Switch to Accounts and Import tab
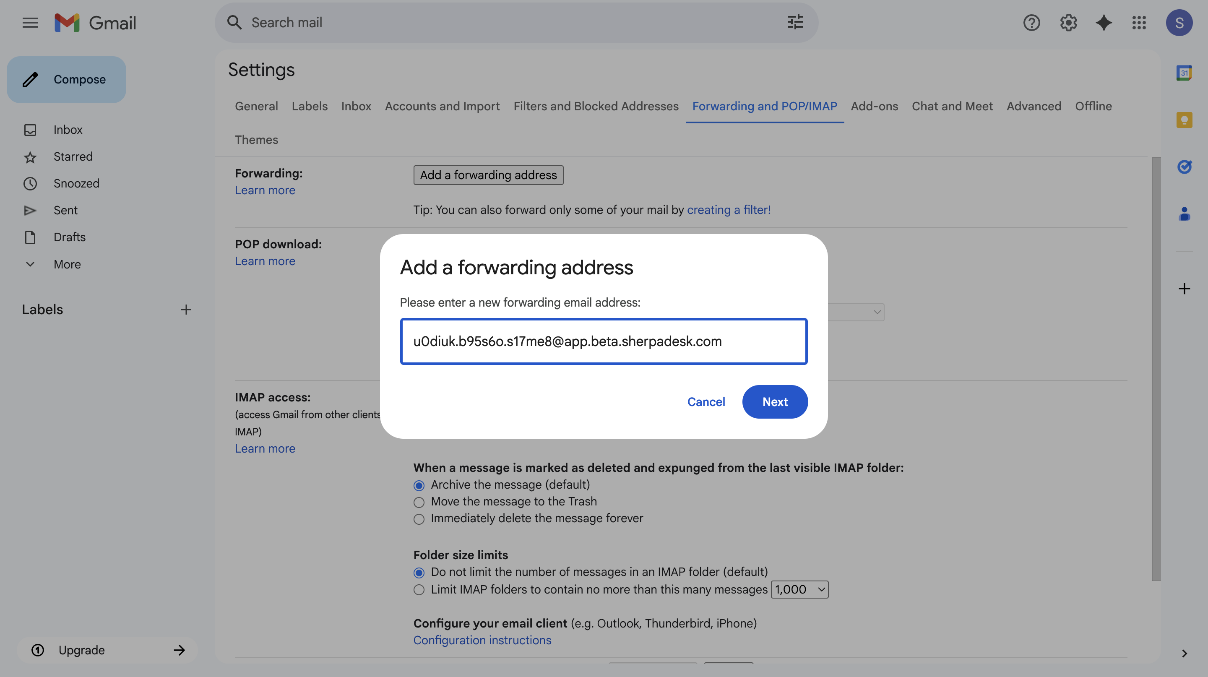 [x=442, y=107]
